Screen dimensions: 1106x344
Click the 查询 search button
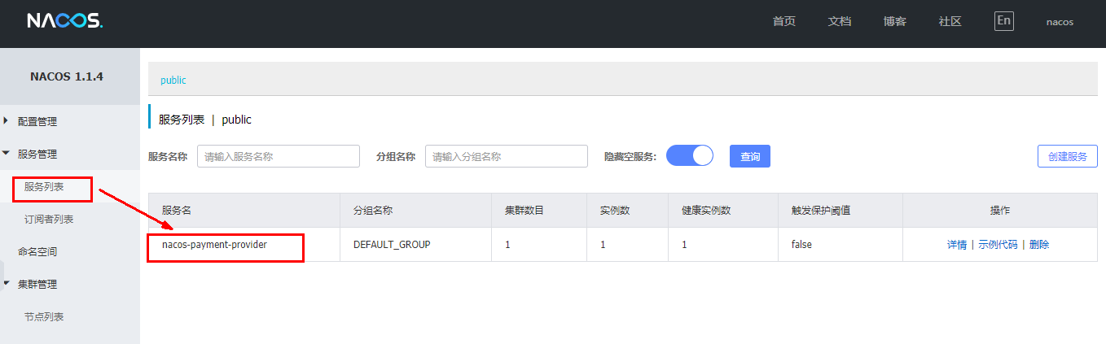tap(750, 156)
